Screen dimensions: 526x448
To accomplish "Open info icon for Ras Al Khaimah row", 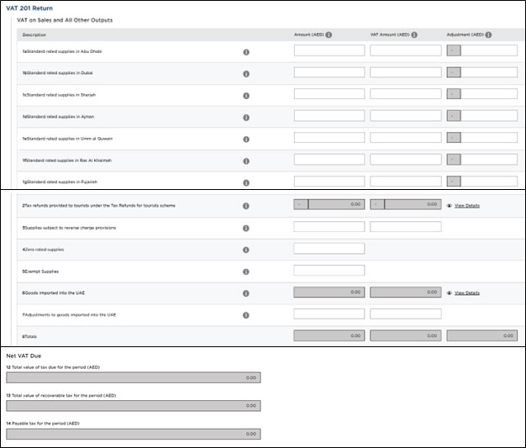I will (x=246, y=161).
